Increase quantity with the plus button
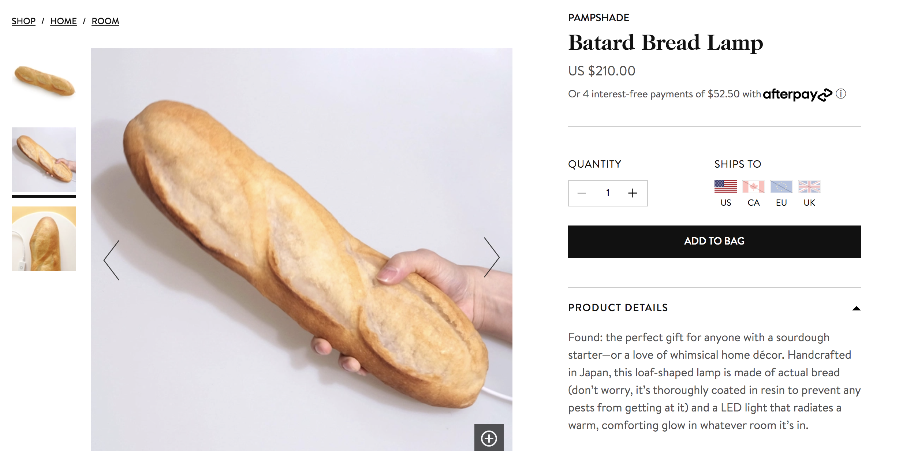 (633, 193)
